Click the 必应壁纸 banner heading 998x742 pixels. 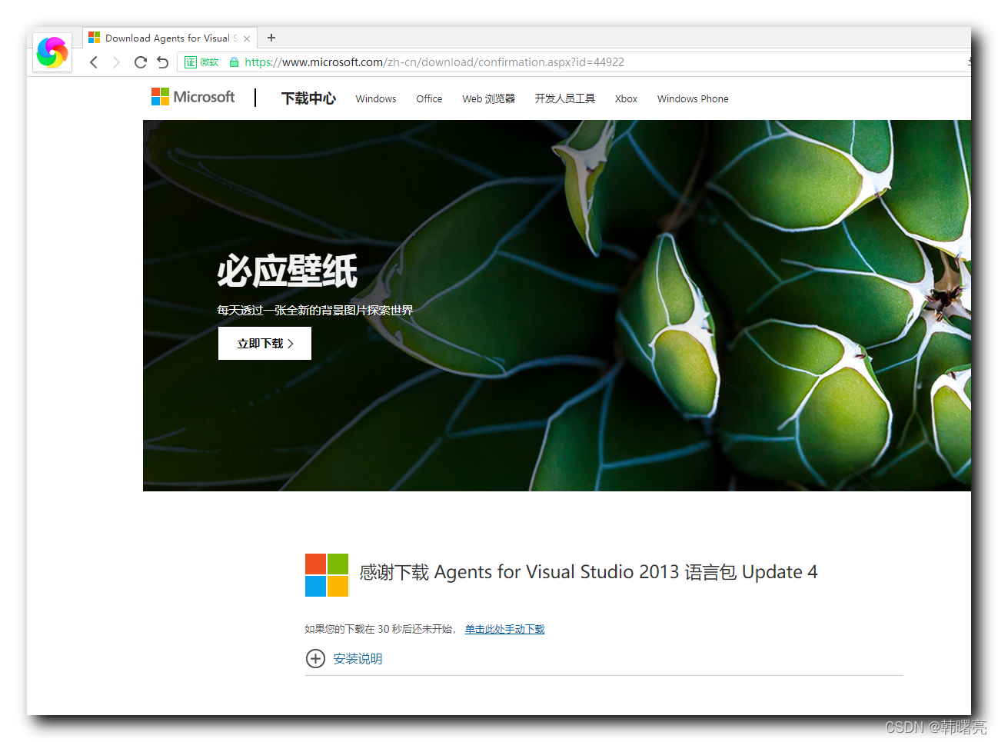[288, 271]
